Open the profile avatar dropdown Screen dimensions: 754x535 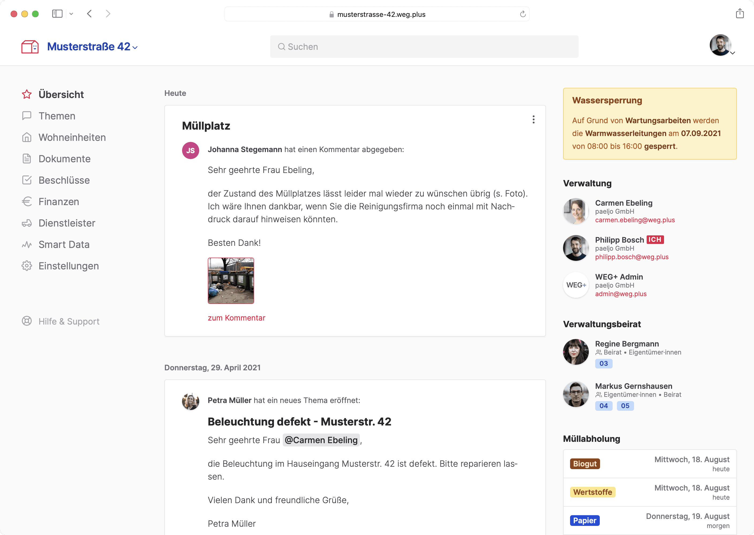point(721,46)
